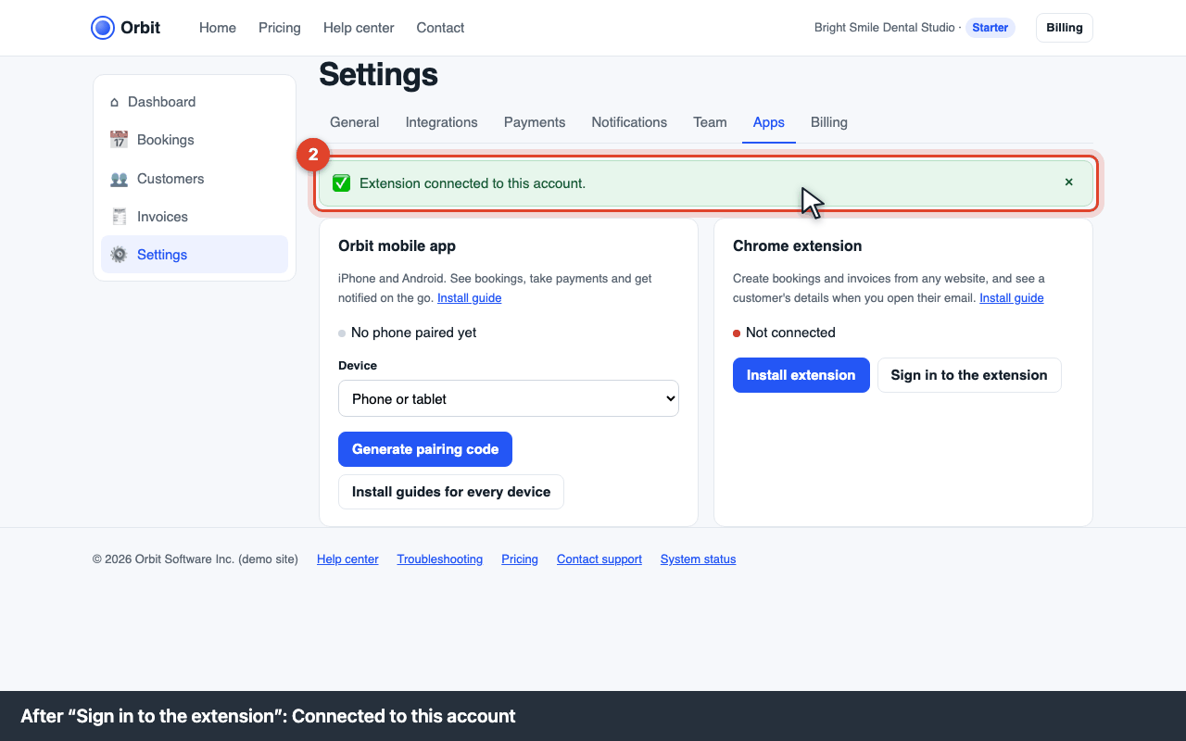Screen dimensions: 1186x741
Task: Switch to the Integrations tab
Action: (x=442, y=122)
